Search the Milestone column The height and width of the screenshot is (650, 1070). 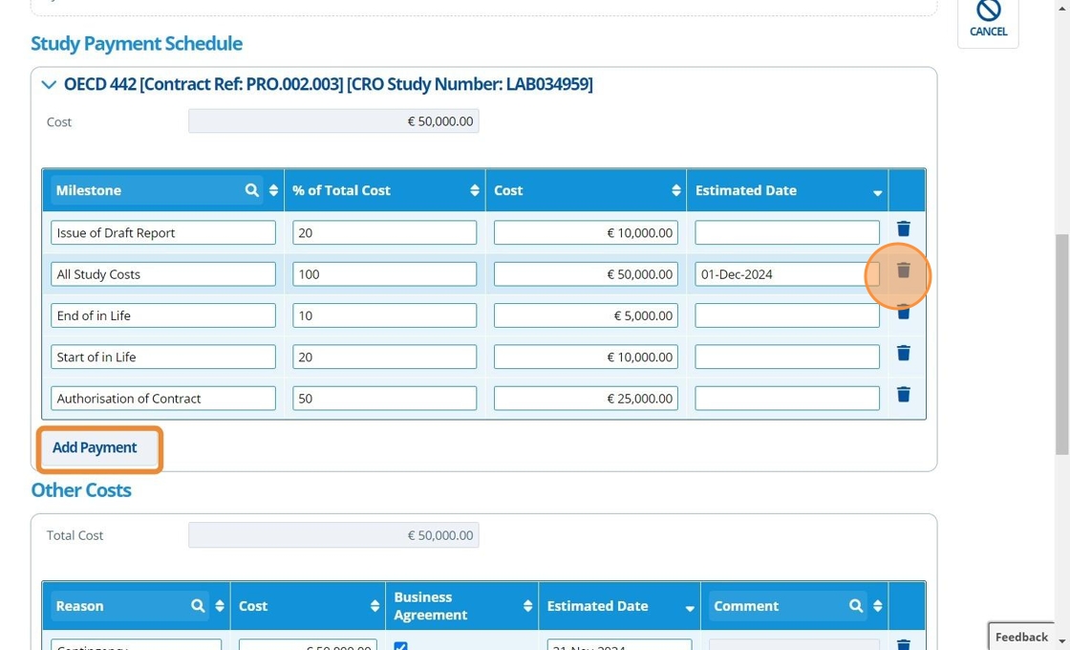(x=251, y=190)
